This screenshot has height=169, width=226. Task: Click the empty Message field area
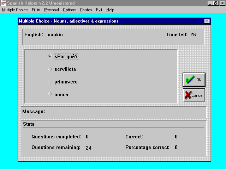(124, 112)
